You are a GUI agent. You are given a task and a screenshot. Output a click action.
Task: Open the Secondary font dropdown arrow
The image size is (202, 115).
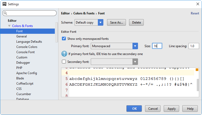pos(135,62)
